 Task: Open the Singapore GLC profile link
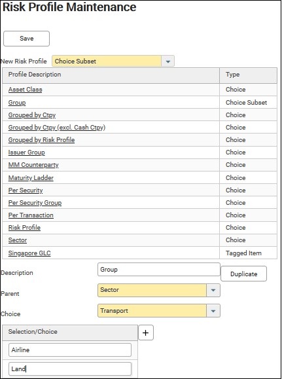tap(29, 253)
